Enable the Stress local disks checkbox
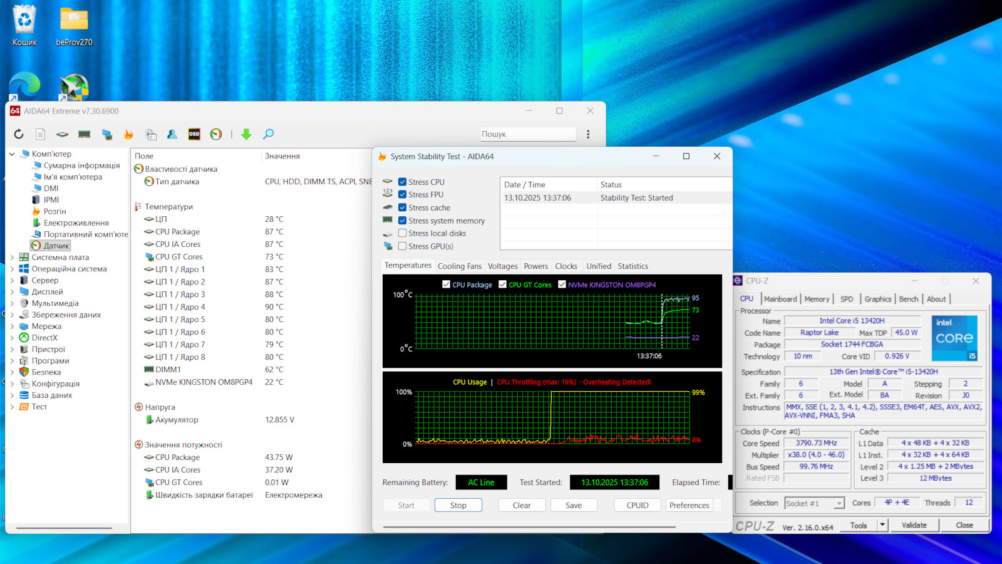Viewport: 1002px width, 564px height. click(x=403, y=233)
